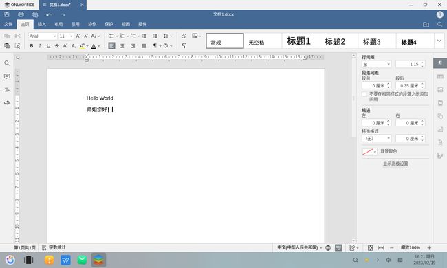Image resolution: width=447 pixels, height=268 pixels.
Task: Apply the 无空格 style
Action: click(263, 41)
